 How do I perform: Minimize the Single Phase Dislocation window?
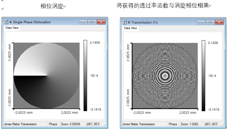point(83,22)
